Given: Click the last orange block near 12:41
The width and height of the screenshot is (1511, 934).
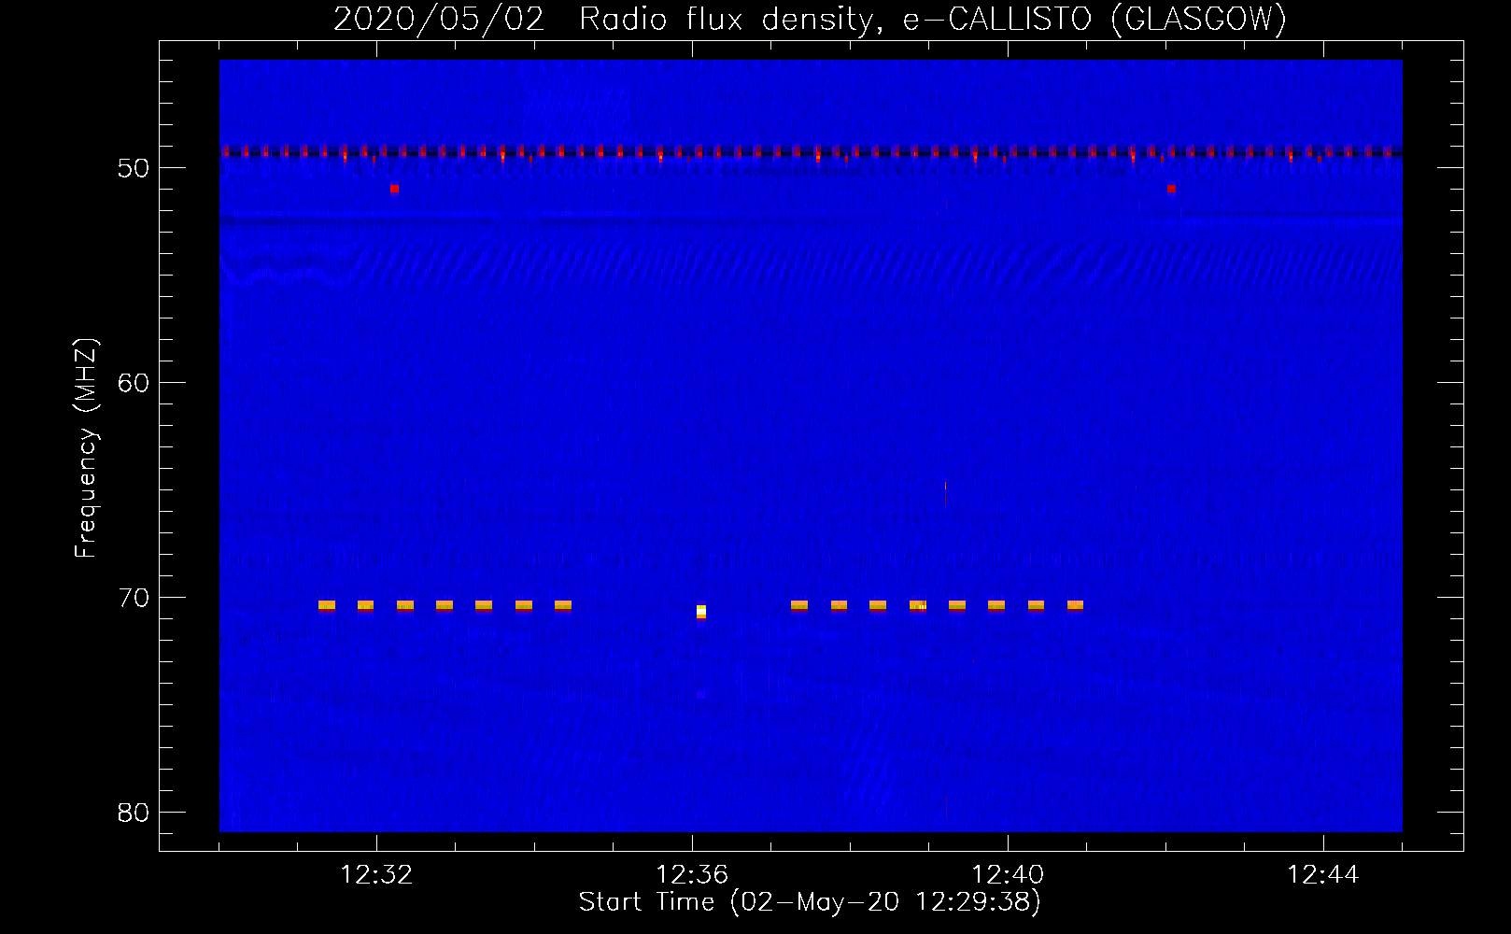Looking at the screenshot, I should [x=1075, y=606].
